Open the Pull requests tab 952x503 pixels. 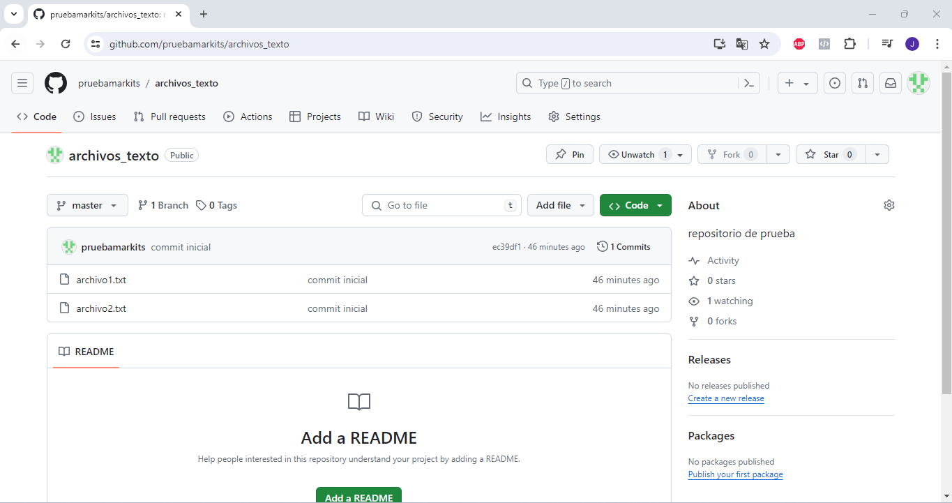[169, 117]
